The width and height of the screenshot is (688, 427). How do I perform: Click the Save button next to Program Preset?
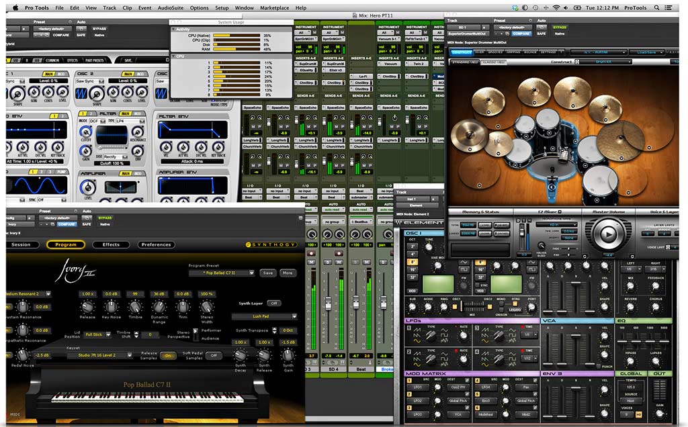tap(267, 273)
